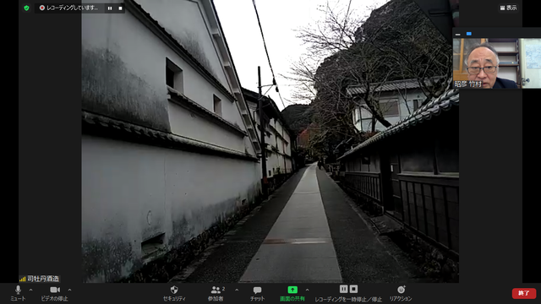The width and height of the screenshot is (541, 304).
Task: Mute microphone with ミュート button
Action: [x=18, y=293]
